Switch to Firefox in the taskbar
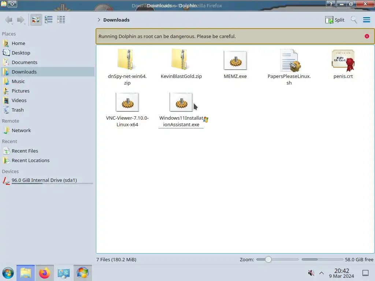This screenshot has height=281, width=375. click(44, 273)
